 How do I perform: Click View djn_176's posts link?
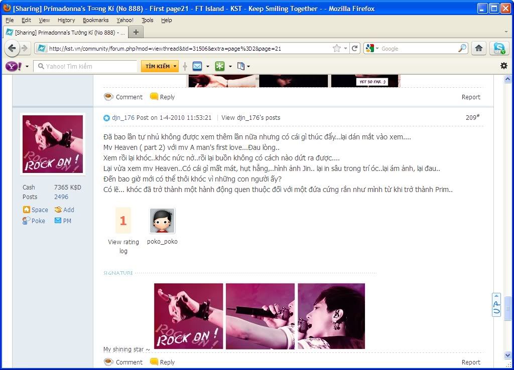(x=251, y=117)
